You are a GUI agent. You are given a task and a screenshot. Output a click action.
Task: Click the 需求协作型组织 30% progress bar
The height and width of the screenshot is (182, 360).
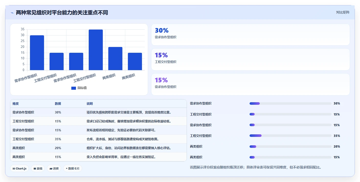pos(290,103)
